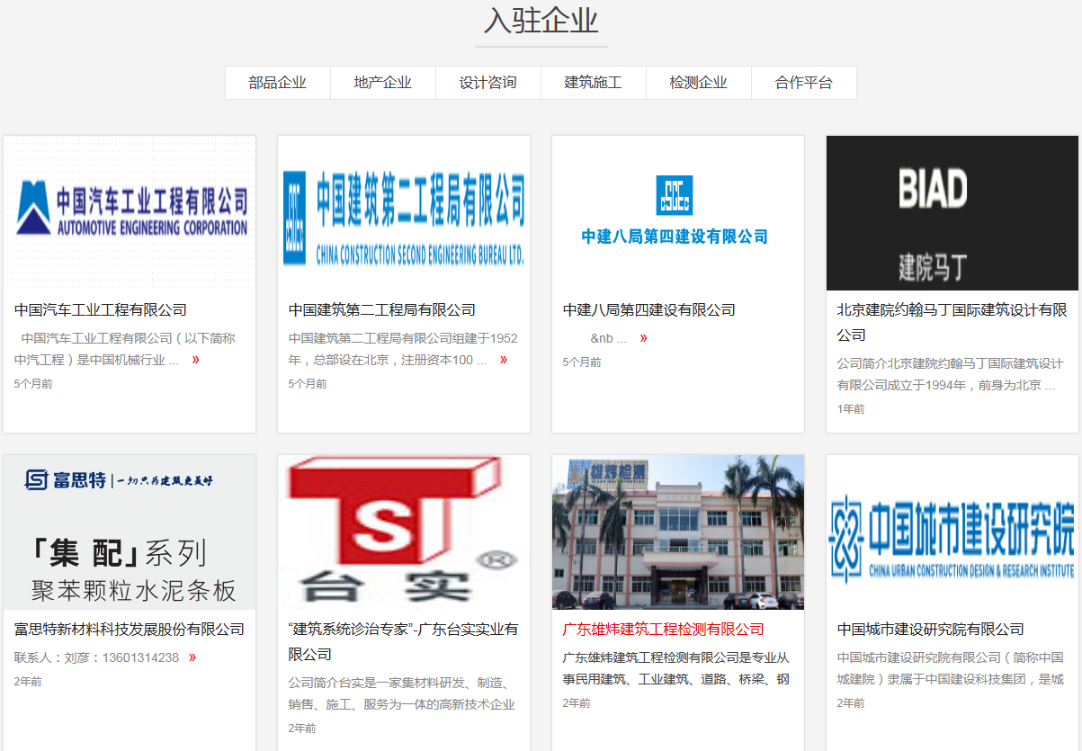Click the description starting 公司简介台实是一家集材料研发
The height and width of the screenshot is (751, 1082).
402,693
